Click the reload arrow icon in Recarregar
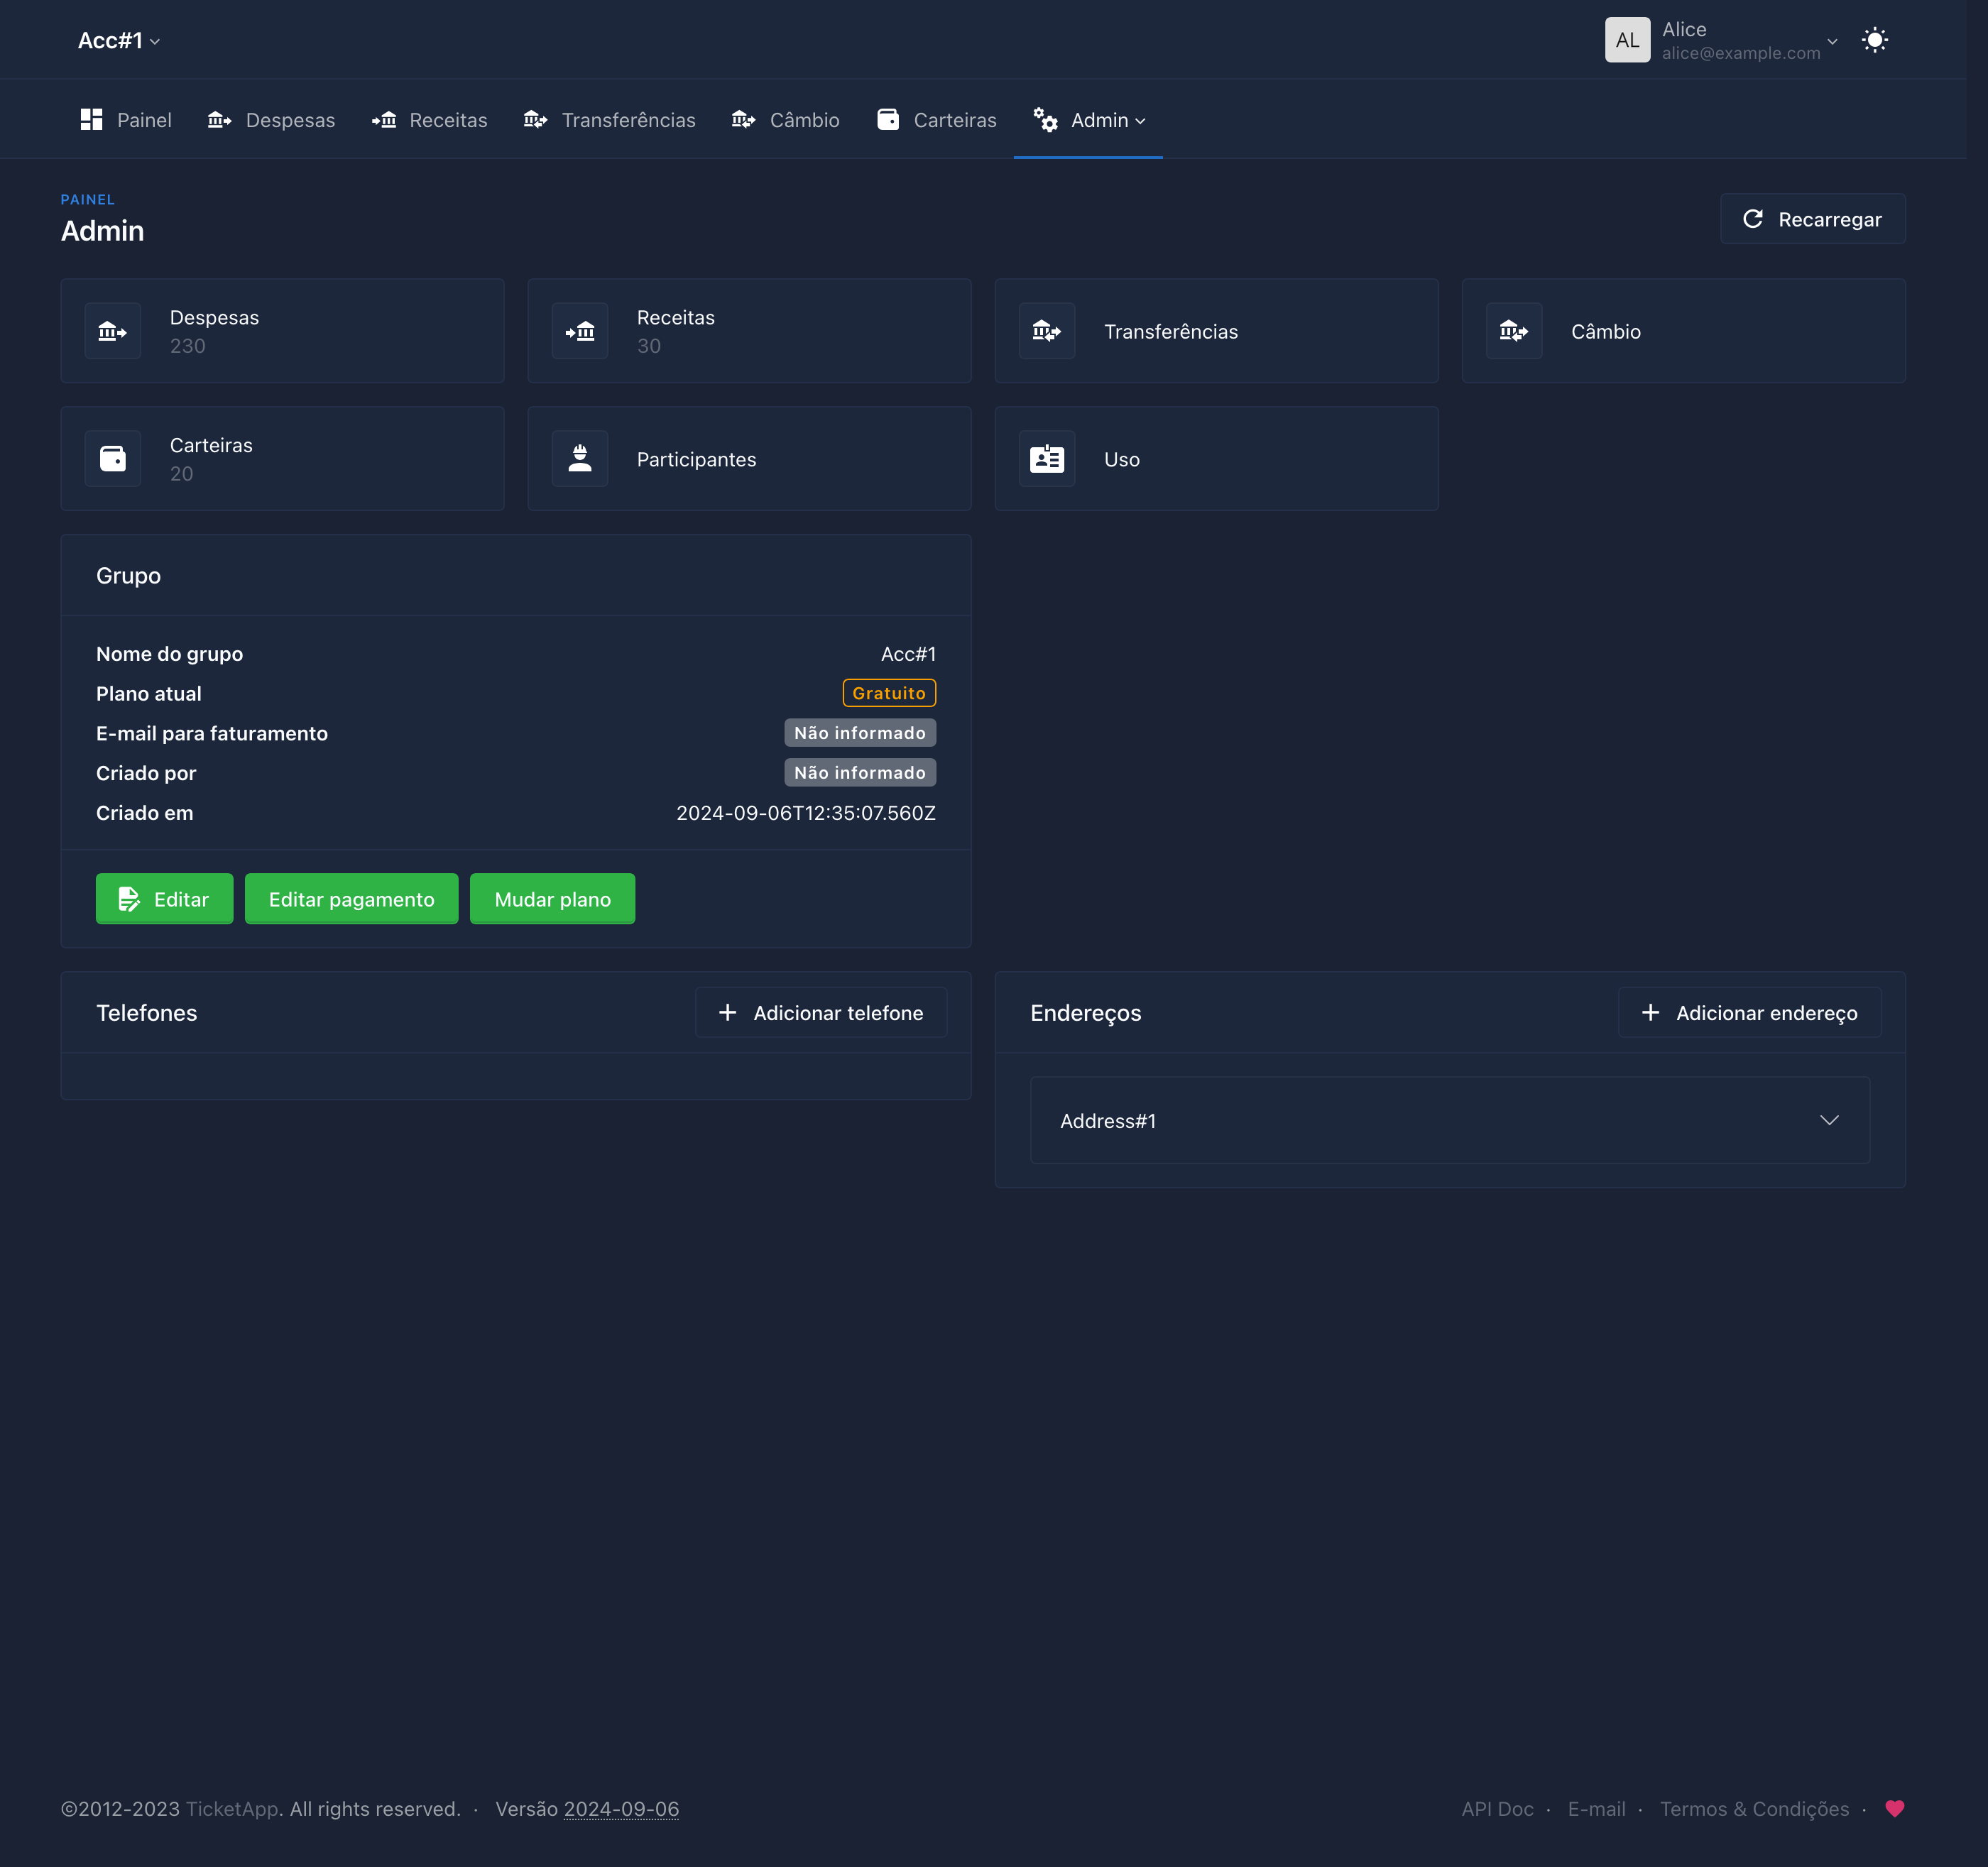The width and height of the screenshot is (1988, 1867). coord(1753,219)
